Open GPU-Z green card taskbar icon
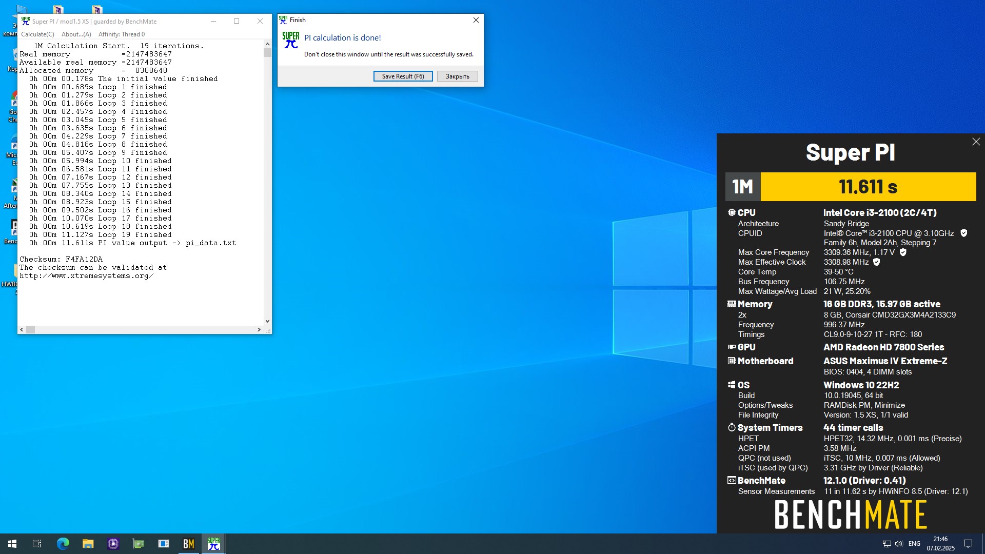Viewport: 985px width, 554px height. 139,544
